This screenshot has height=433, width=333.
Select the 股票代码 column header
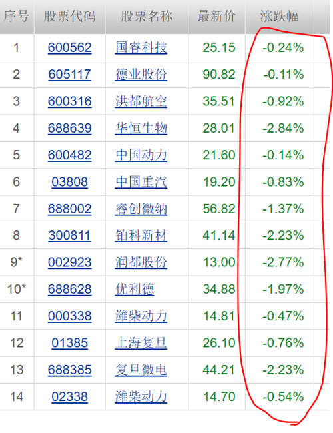(x=69, y=16)
